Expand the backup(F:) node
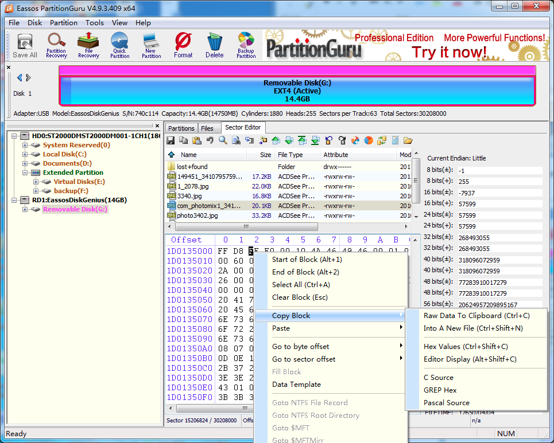 tap(36, 191)
